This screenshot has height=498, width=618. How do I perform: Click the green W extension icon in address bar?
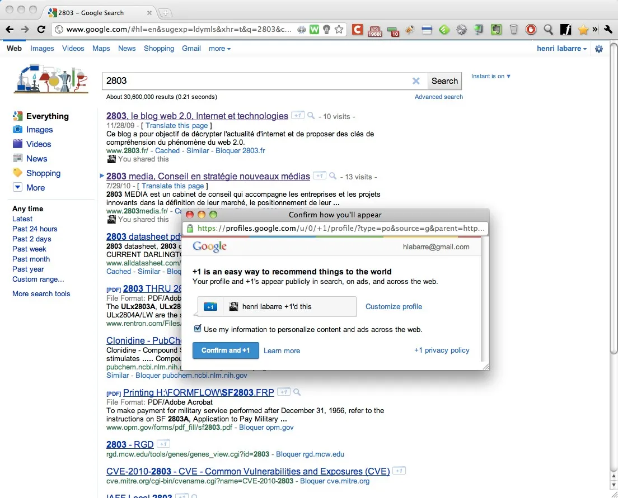[314, 30]
